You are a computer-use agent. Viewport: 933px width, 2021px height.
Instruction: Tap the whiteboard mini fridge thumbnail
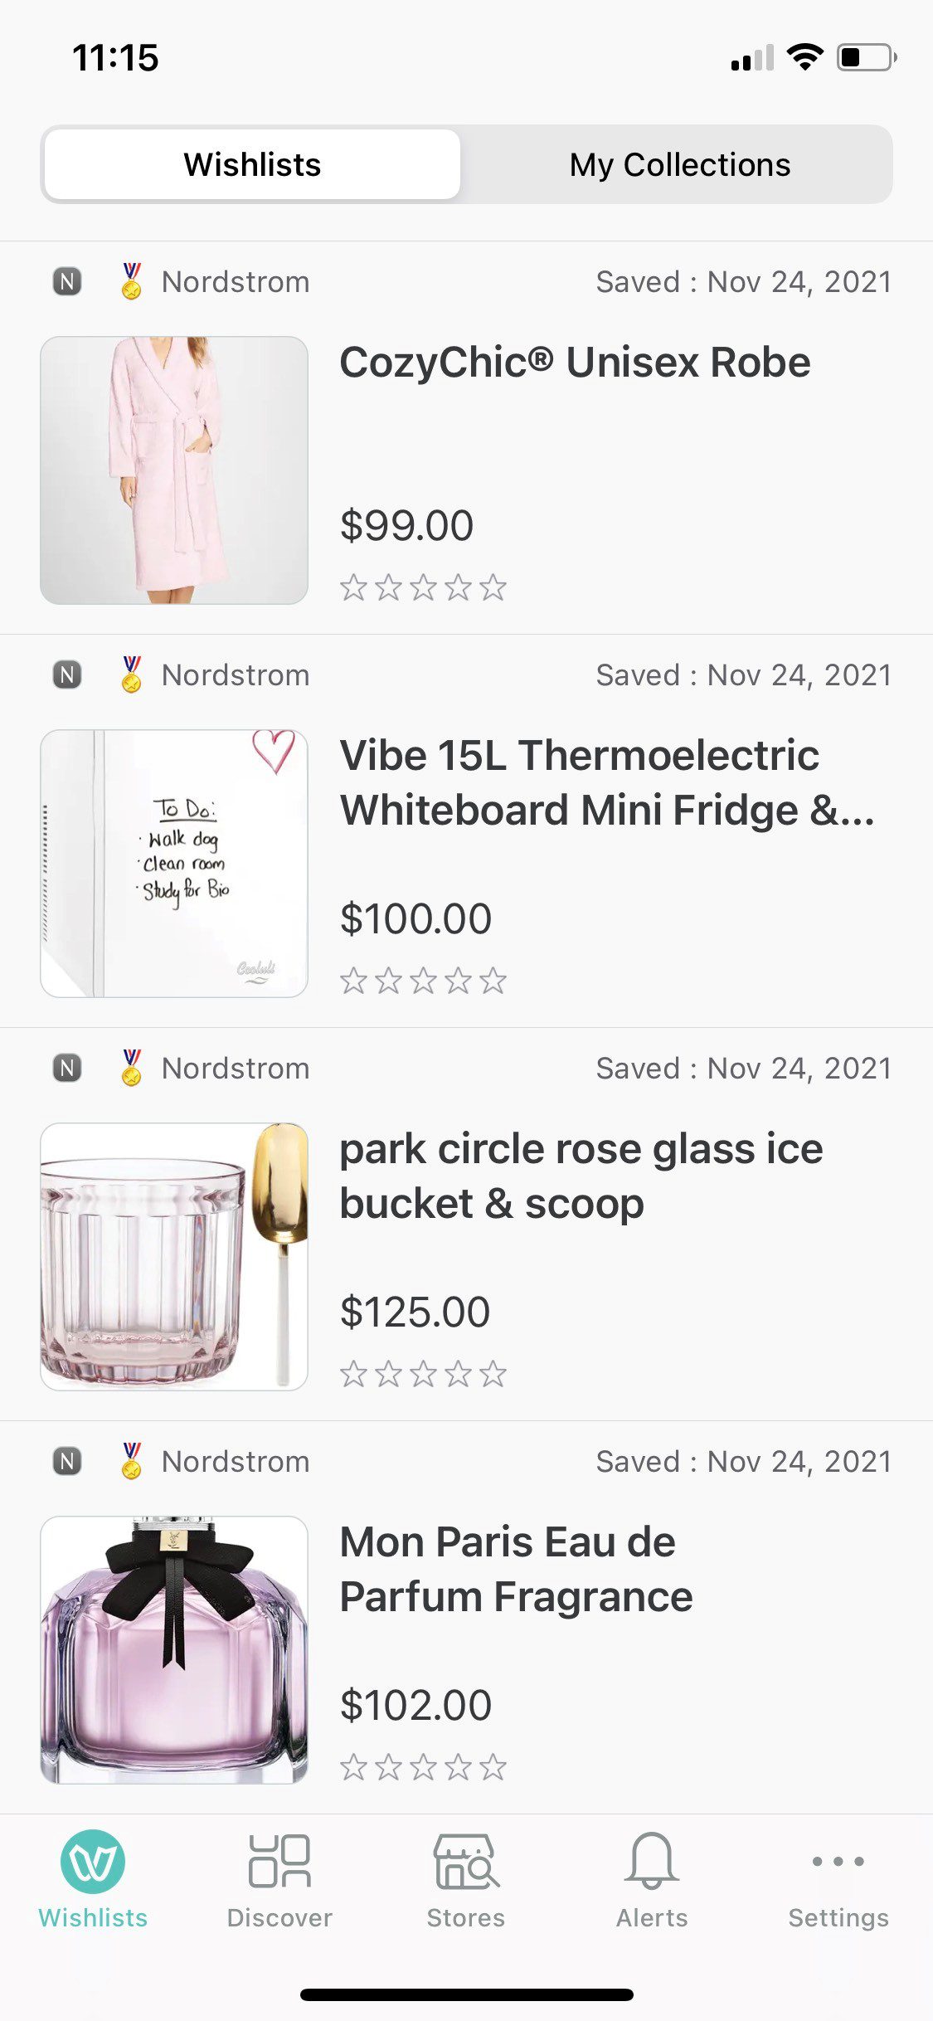[174, 863]
